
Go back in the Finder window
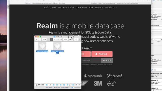point(37,39)
